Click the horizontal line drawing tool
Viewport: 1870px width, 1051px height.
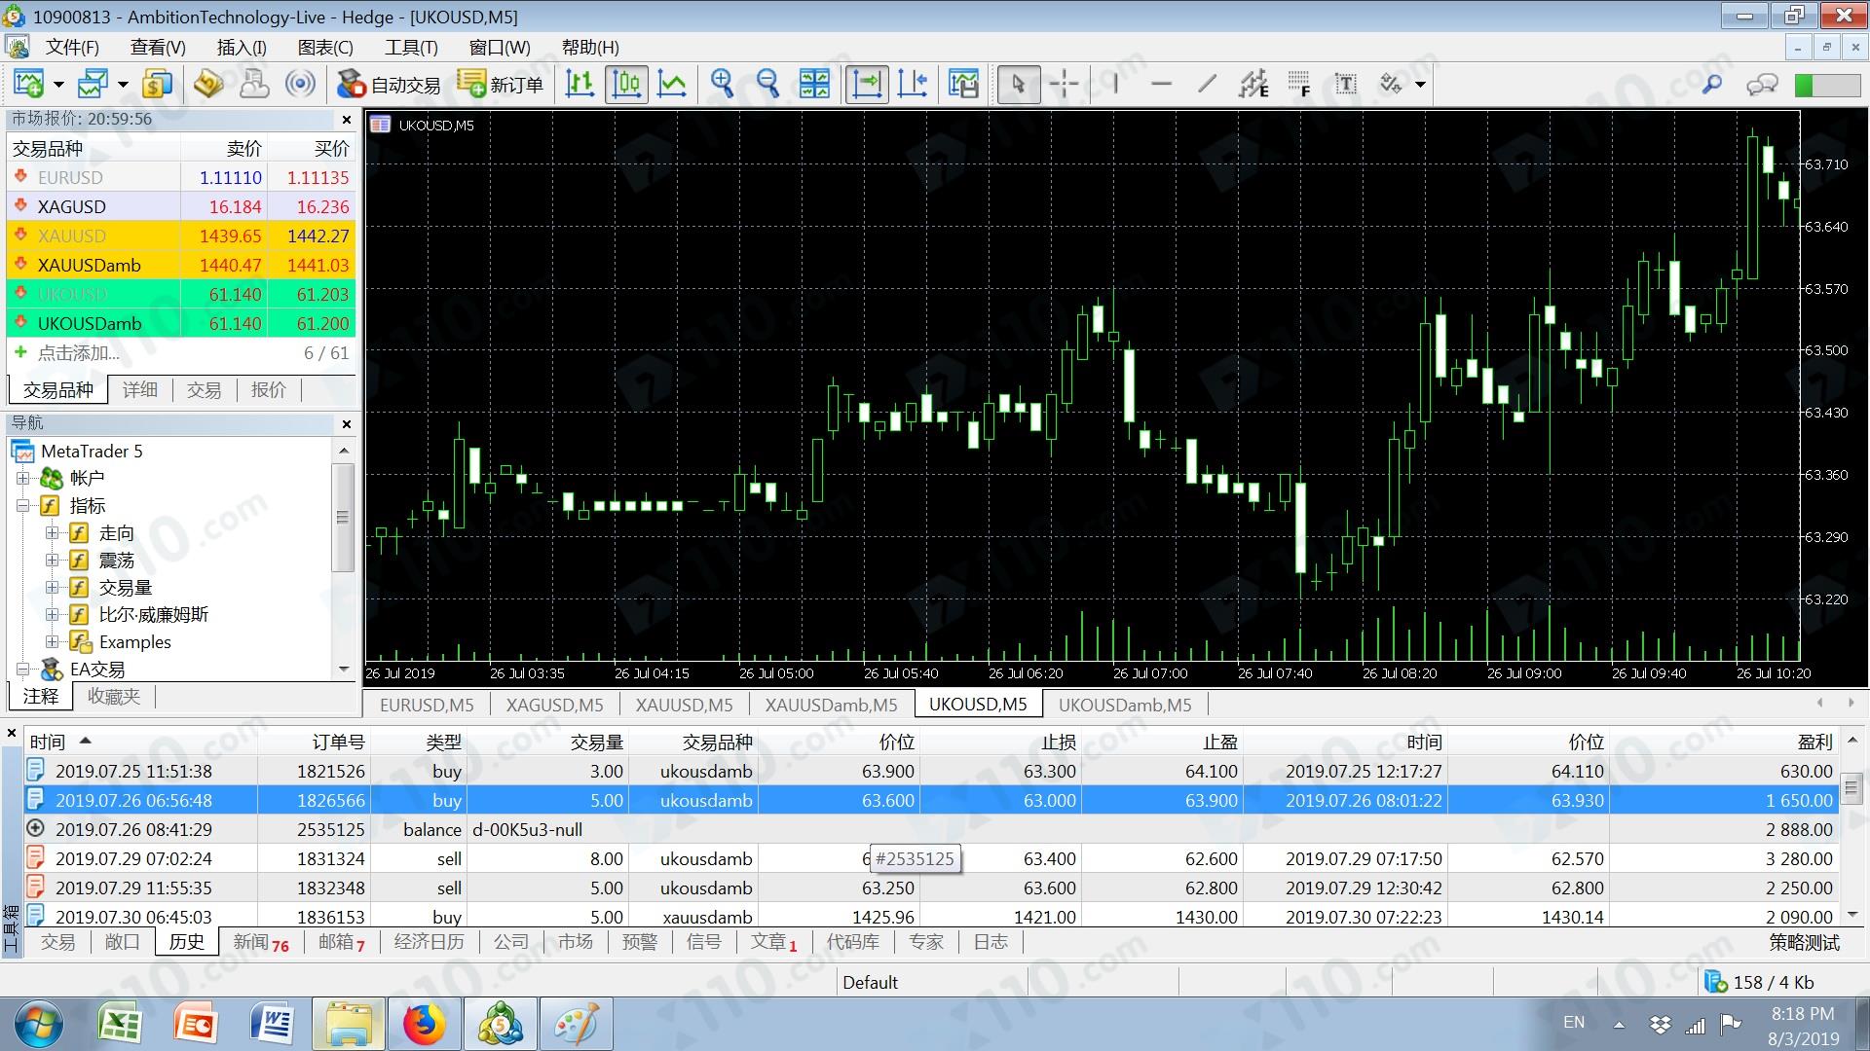pos(1160,85)
